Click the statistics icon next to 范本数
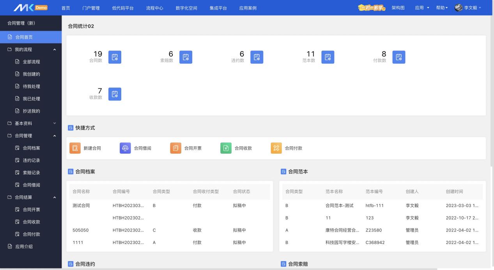The height and width of the screenshot is (270, 494). click(328, 57)
